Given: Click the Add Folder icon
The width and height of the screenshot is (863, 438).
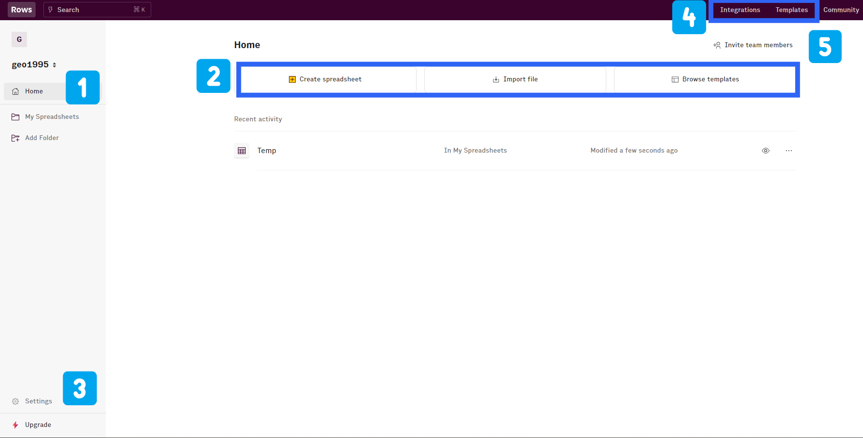Looking at the screenshot, I should (15, 138).
